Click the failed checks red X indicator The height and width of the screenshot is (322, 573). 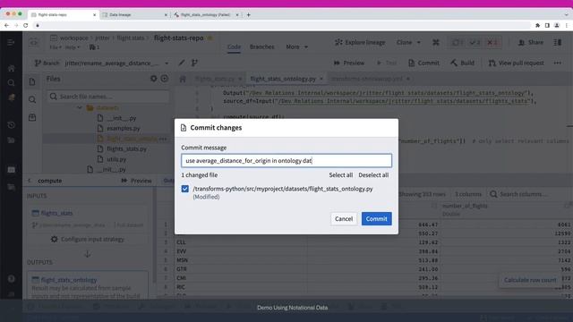click(x=492, y=42)
